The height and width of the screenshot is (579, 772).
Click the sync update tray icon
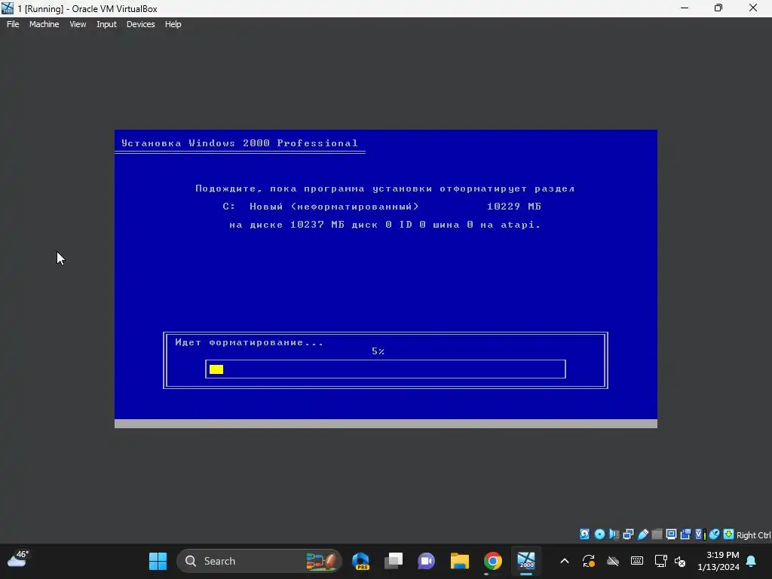(x=589, y=561)
